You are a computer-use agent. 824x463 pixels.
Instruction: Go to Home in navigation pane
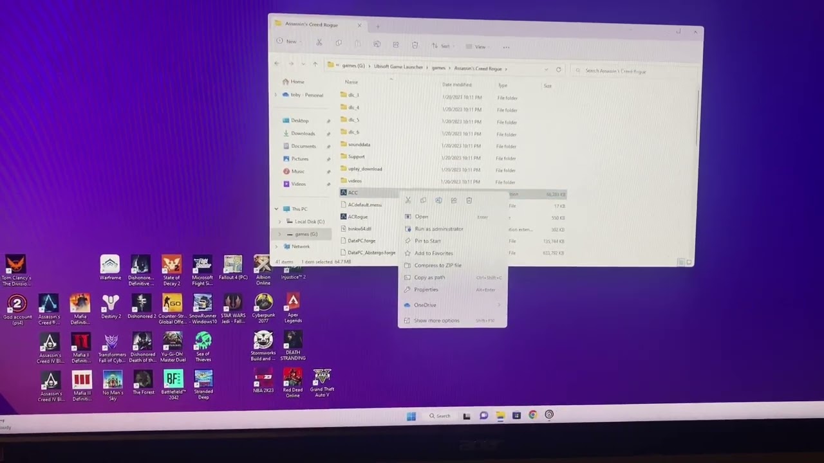297,82
